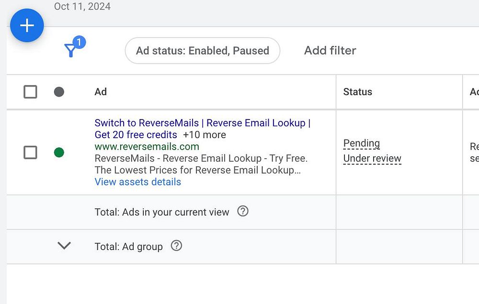Click the green enabled status dot
The image size is (479, 304).
[x=59, y=152]
